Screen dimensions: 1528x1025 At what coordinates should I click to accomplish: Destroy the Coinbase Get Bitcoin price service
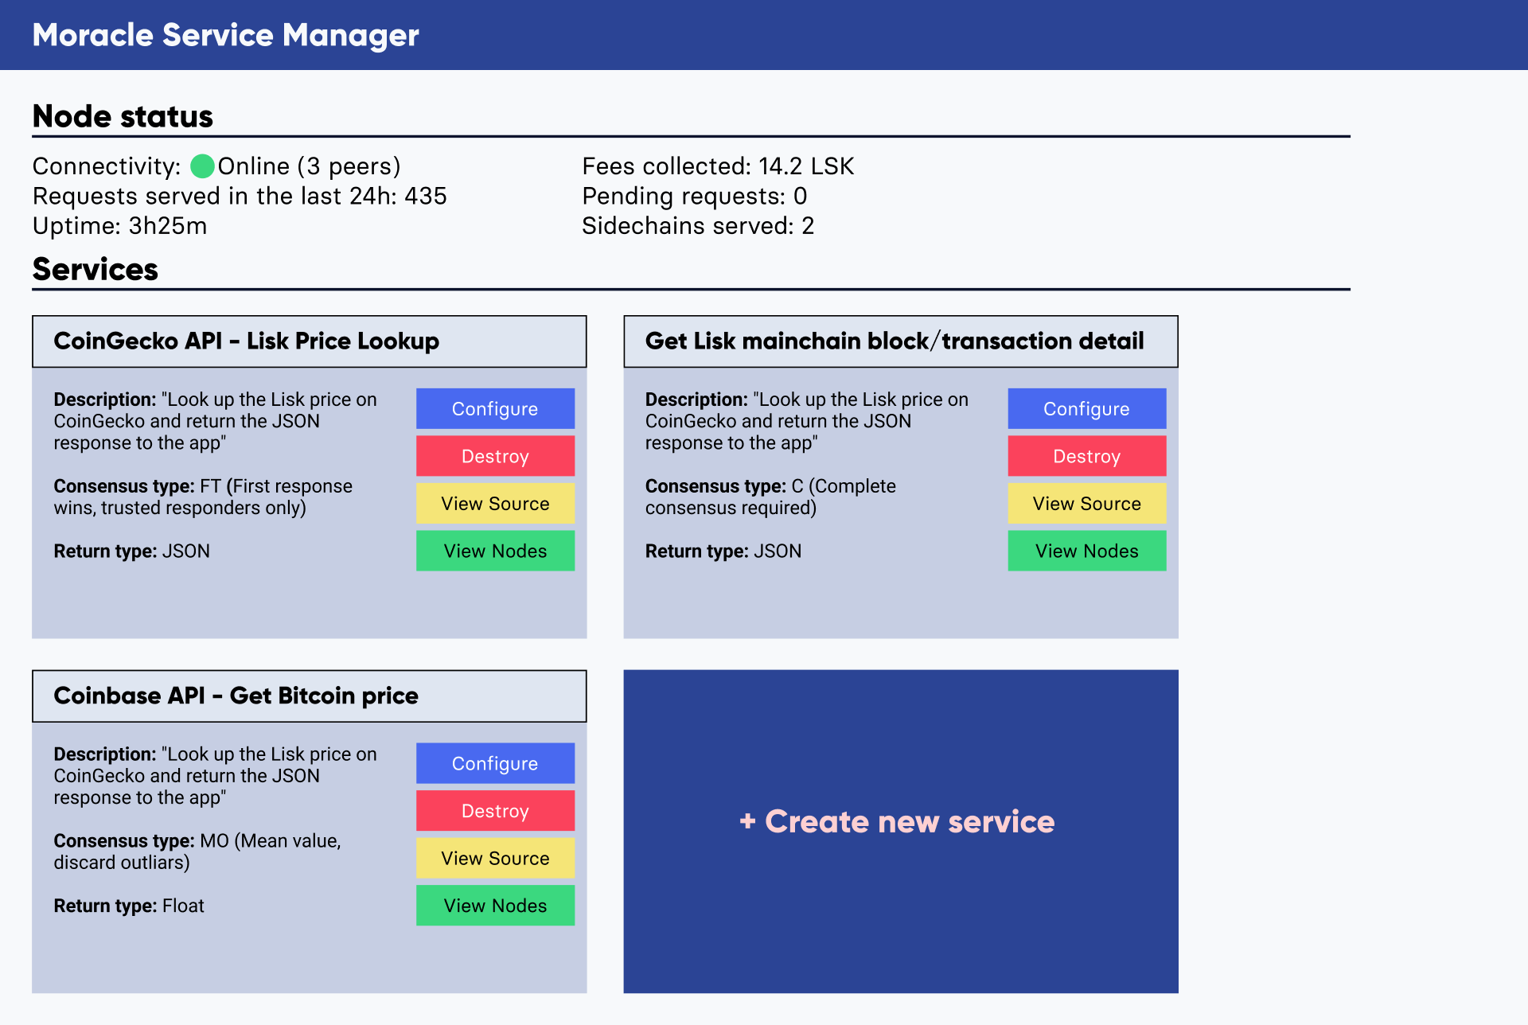click(x=495, y=811)
